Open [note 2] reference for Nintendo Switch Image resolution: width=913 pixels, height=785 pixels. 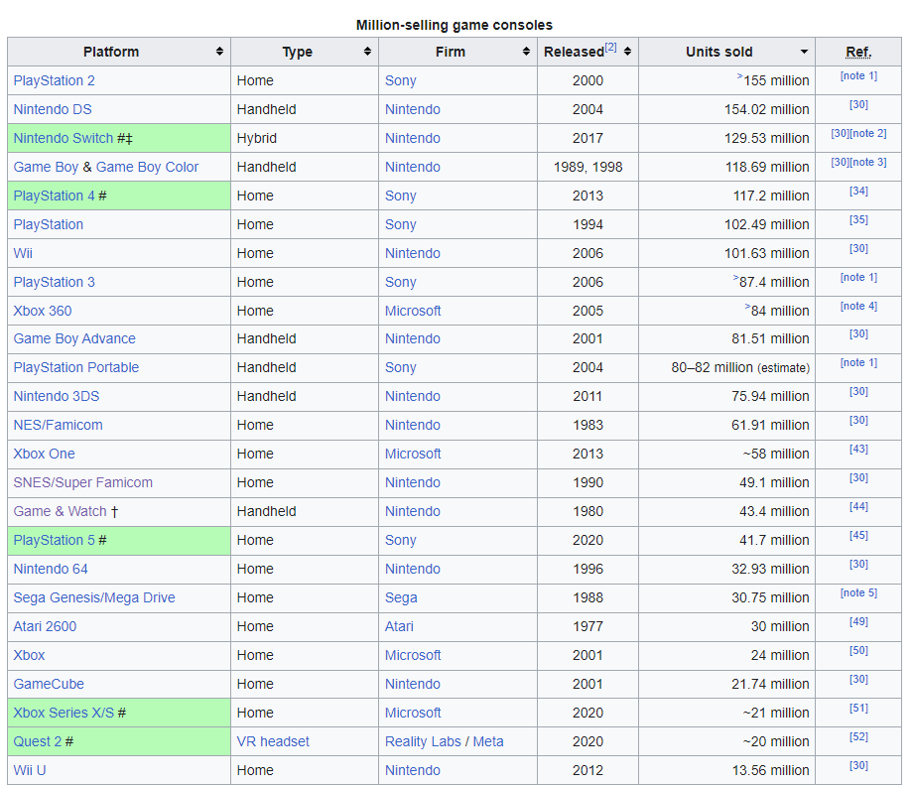pyautogui.click(x=868, y=133)
